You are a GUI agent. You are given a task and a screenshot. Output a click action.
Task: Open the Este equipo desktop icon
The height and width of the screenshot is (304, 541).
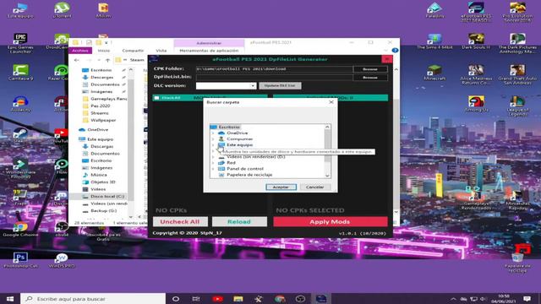20,9
